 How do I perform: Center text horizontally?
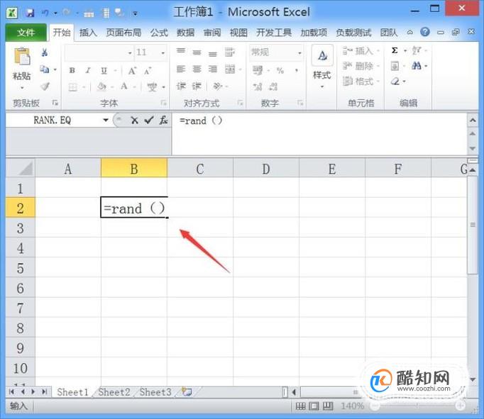coord(197,69)
